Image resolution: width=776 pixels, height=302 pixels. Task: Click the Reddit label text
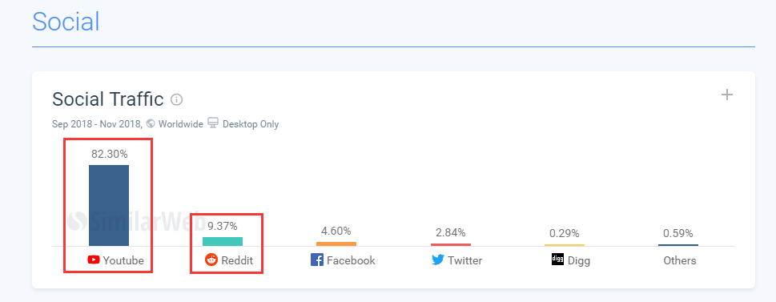(237, 260)
